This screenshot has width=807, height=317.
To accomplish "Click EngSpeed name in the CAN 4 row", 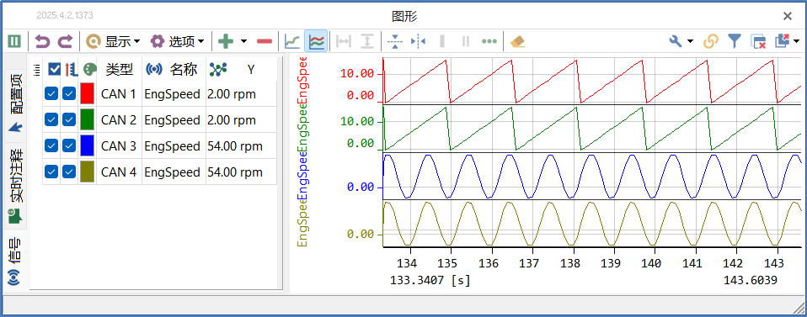I will pos(172,172).
